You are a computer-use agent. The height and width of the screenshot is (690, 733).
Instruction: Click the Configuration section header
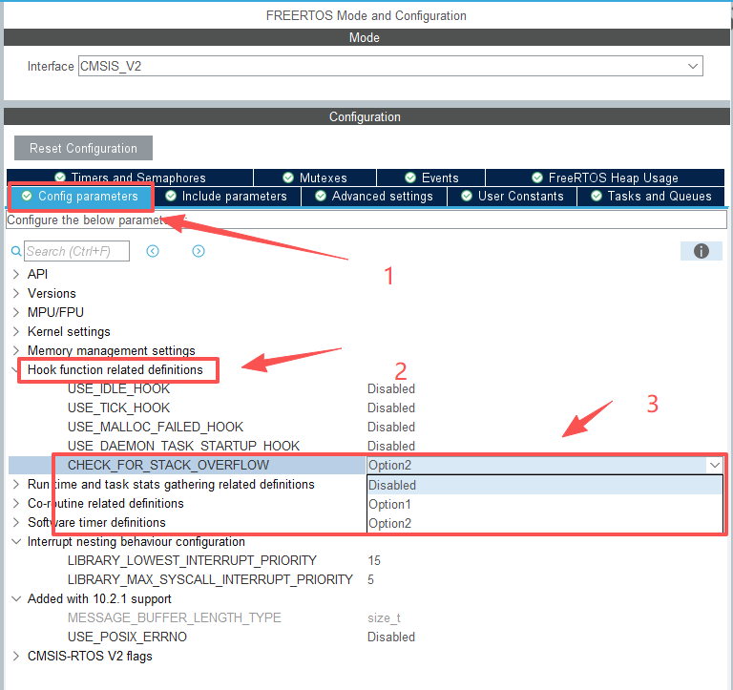coord(366,116)
